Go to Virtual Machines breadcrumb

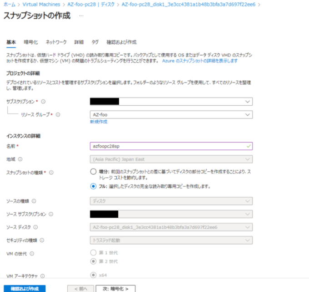click(x=41, y=5)
